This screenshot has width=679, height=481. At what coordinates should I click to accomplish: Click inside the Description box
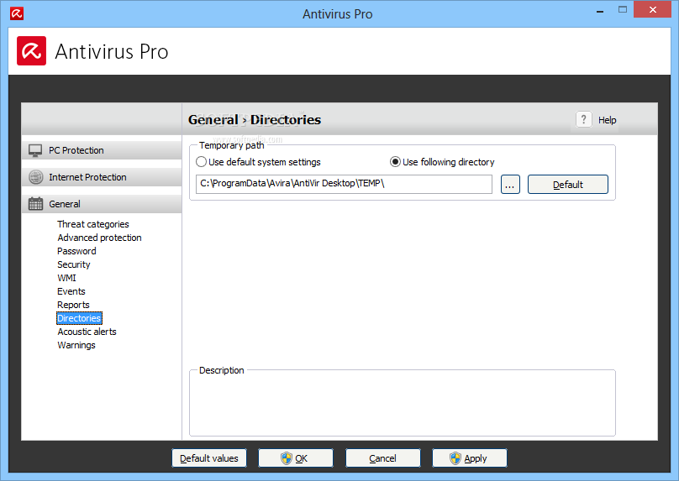coord(403,405)
